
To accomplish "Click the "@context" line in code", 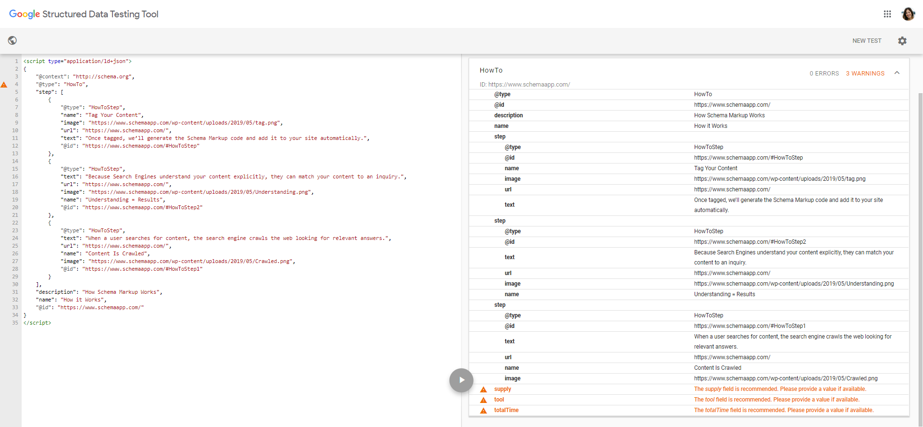I will point(85,76).
